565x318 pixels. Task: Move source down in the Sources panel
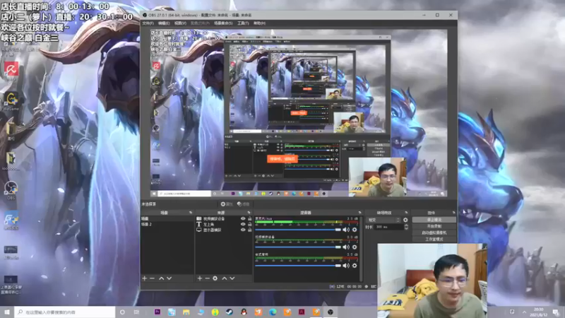(232, 278)
